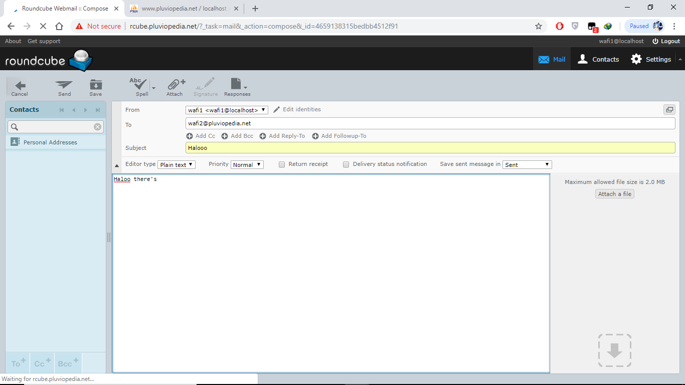This screenshot has width=685, height=385.
Task: Click Edit identities link
Action: [297, 109]
